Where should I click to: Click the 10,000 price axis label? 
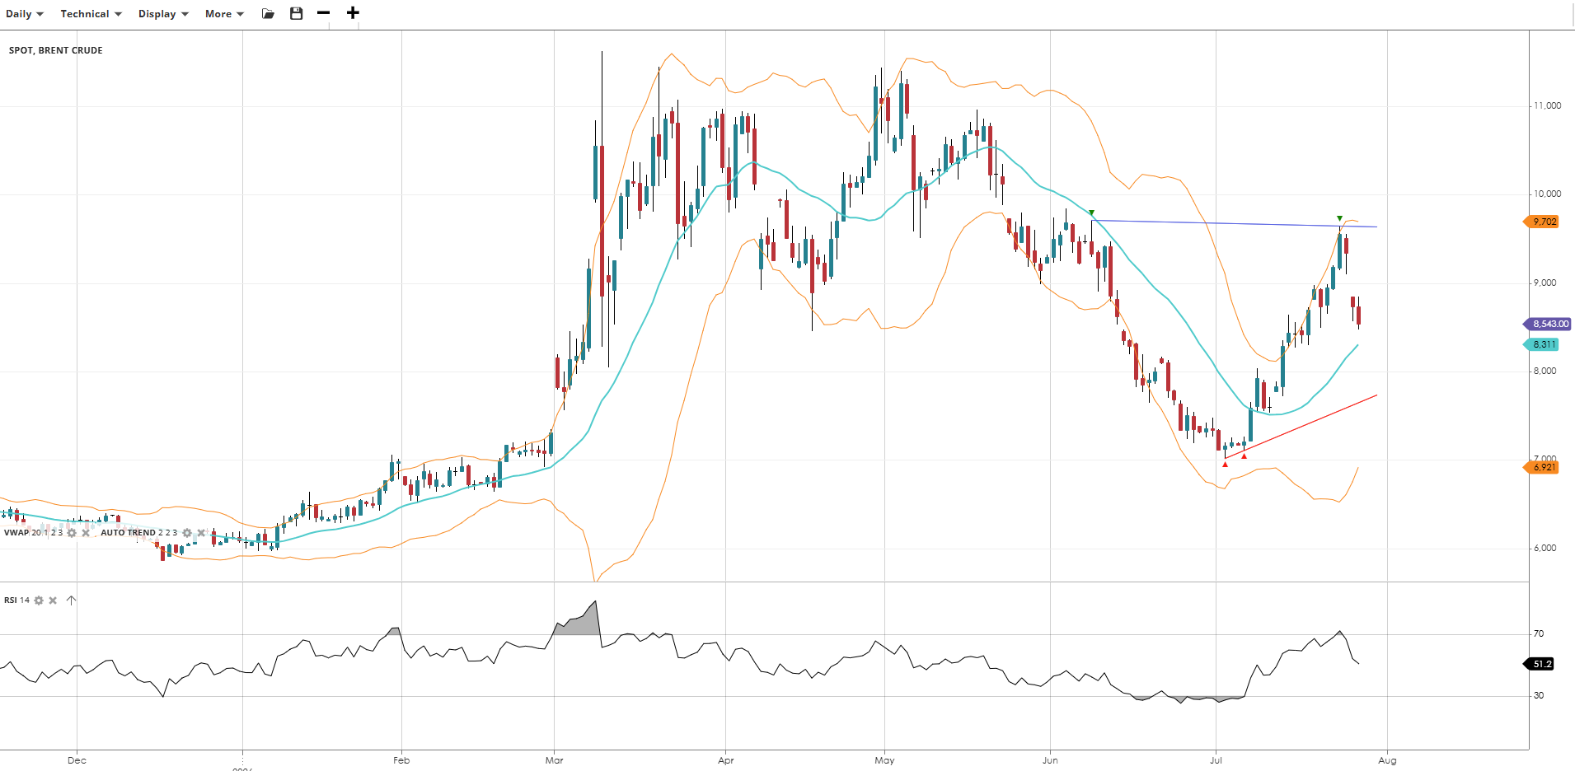pos(1547,194)
